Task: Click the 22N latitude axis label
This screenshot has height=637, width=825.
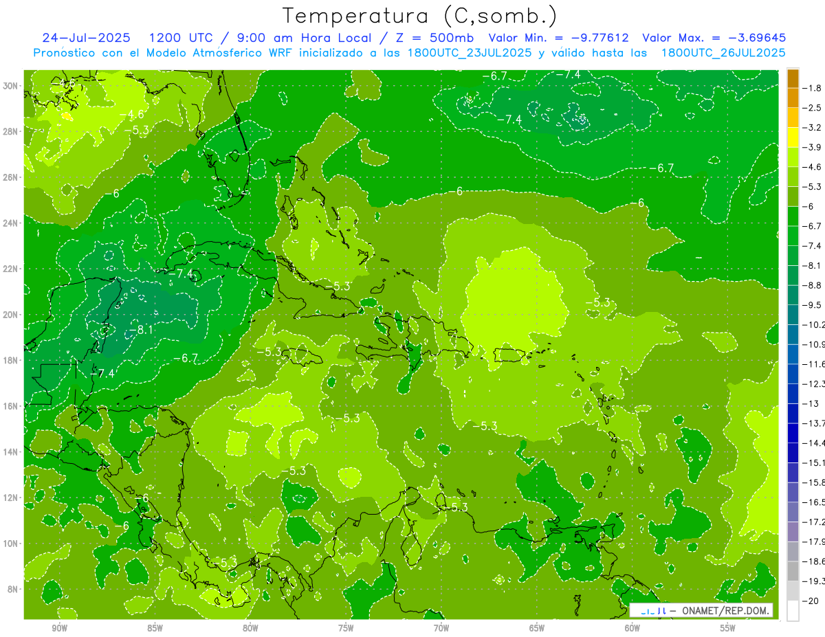Action: (12, 269)
